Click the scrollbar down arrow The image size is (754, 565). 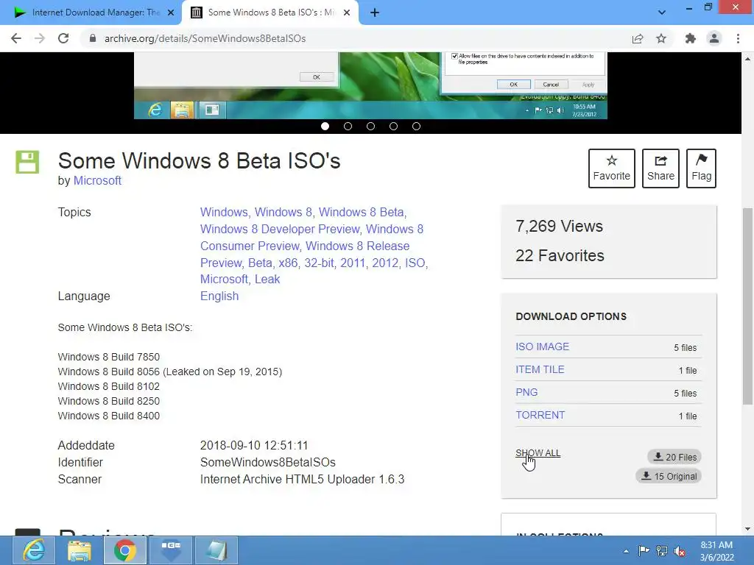pyautogui.click(x=747, y=529)
